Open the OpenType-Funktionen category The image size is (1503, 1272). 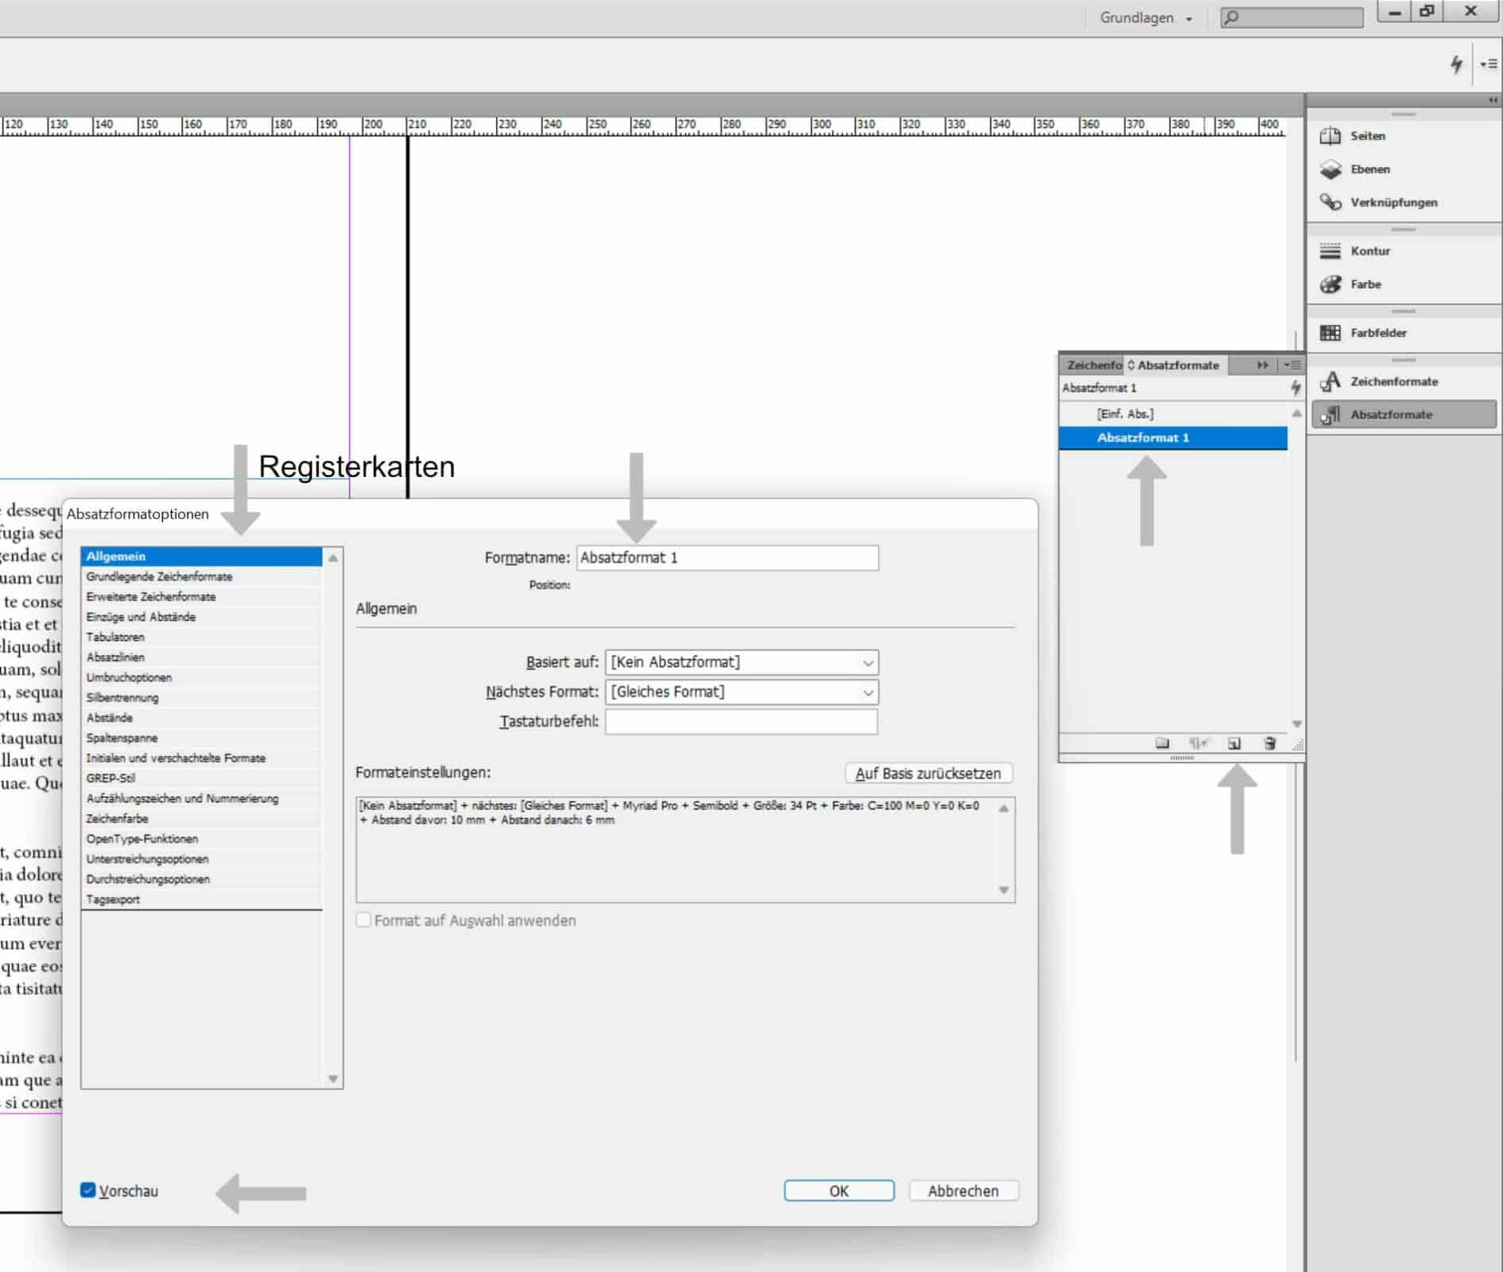pyautogui.click(x=201, y=839)
